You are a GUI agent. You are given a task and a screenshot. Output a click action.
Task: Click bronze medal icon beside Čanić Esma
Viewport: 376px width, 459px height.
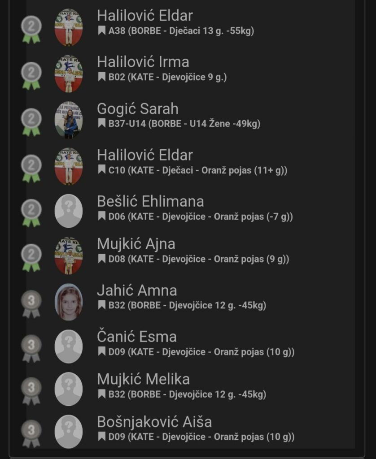(x=31, y=349)
